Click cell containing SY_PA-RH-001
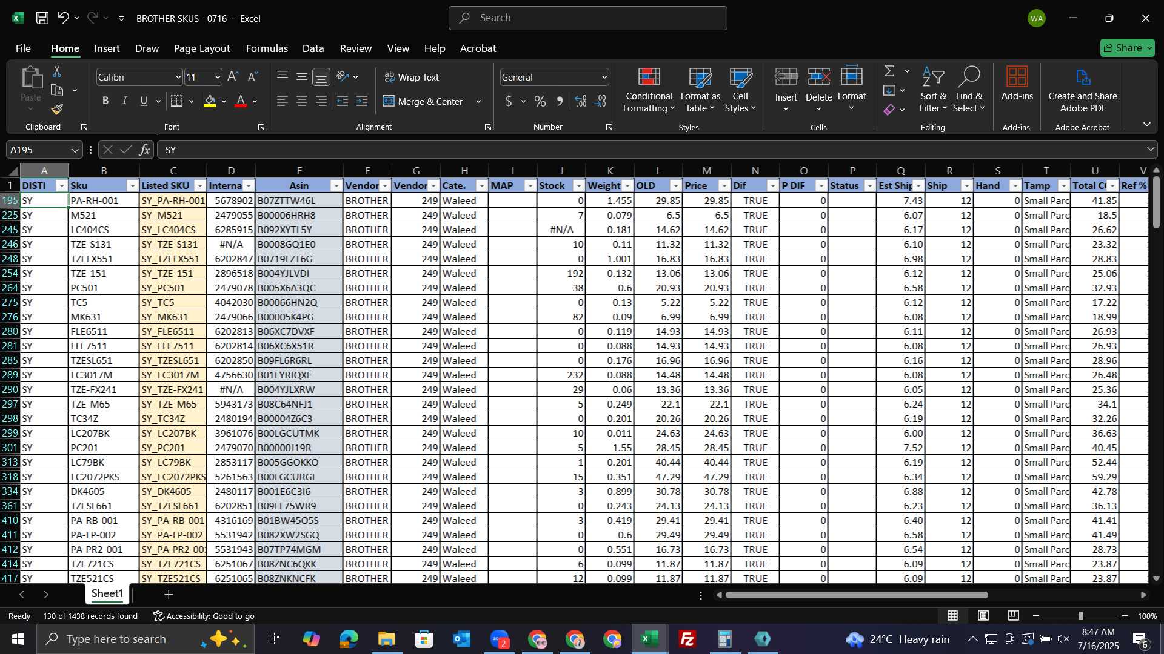 173,200
